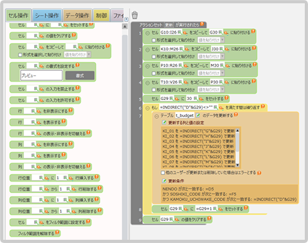
Task: Tick 形式を選択して貼り付け in the palette copy block
Action: (x=20, y=55)
